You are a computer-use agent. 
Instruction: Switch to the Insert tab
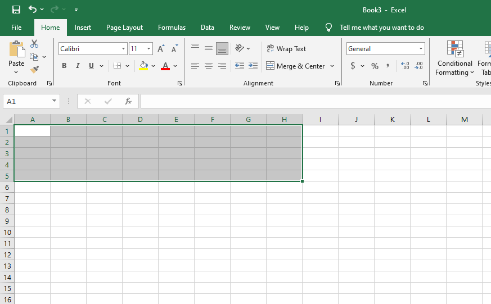(x=83, y=28)
